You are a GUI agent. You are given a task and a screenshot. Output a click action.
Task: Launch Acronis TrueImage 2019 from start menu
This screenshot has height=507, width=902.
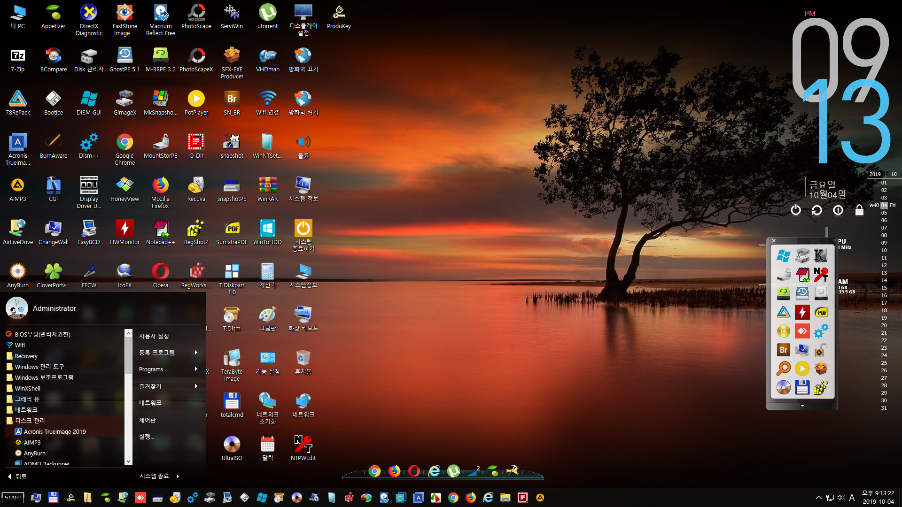point(64,431)
